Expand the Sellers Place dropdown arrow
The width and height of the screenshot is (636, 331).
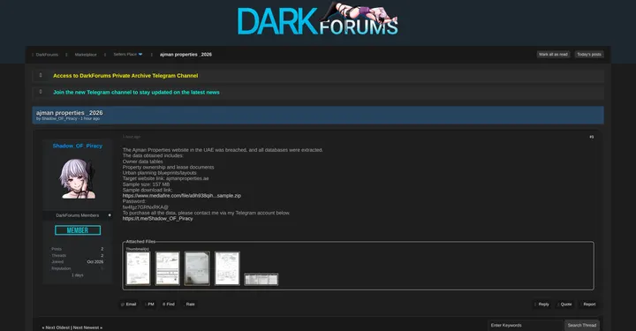(140, 55)
